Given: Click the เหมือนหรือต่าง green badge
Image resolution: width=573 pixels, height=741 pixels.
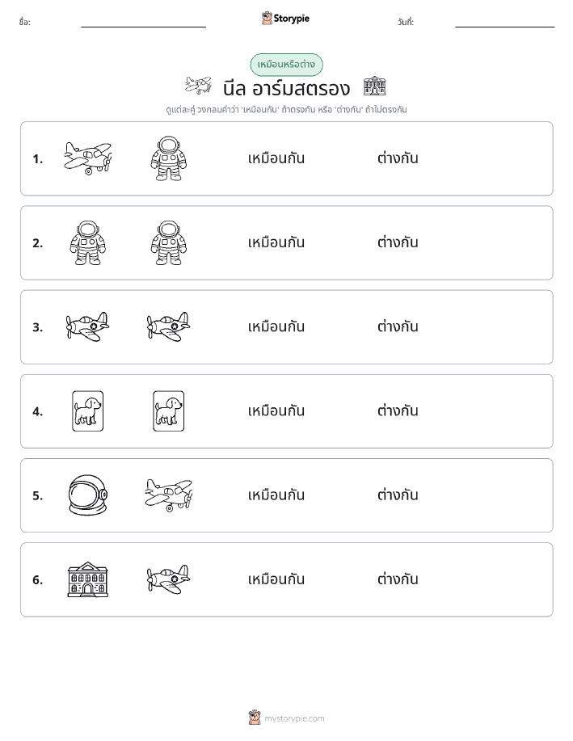Looking at the screenshot, I should tap(286, 65).
